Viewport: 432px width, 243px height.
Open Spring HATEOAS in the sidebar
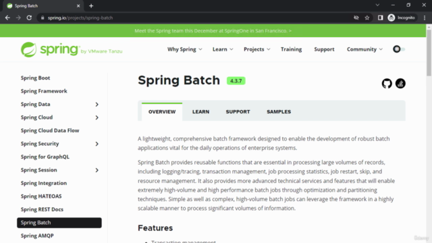tap(41, 196)
